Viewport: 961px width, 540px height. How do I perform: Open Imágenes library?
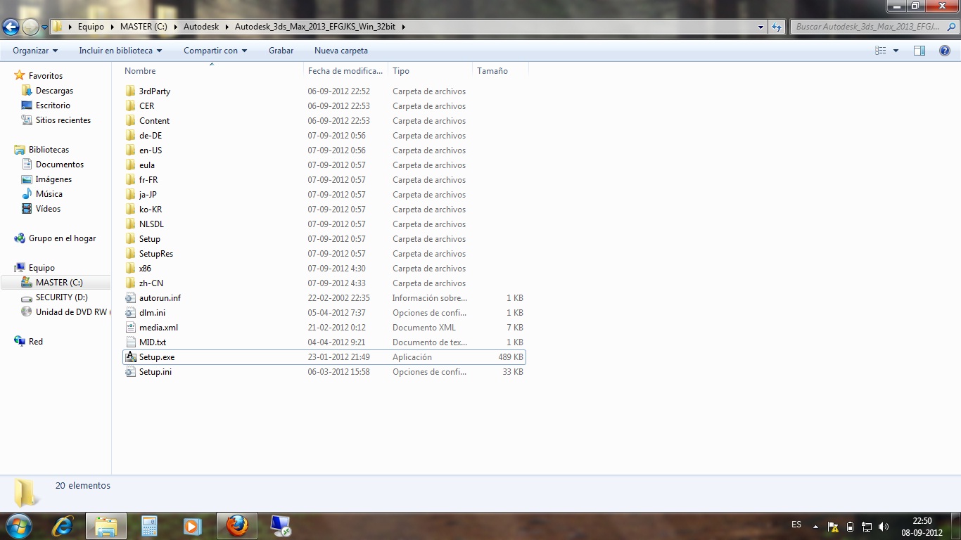pyautogui.click(x=53, y=179)
